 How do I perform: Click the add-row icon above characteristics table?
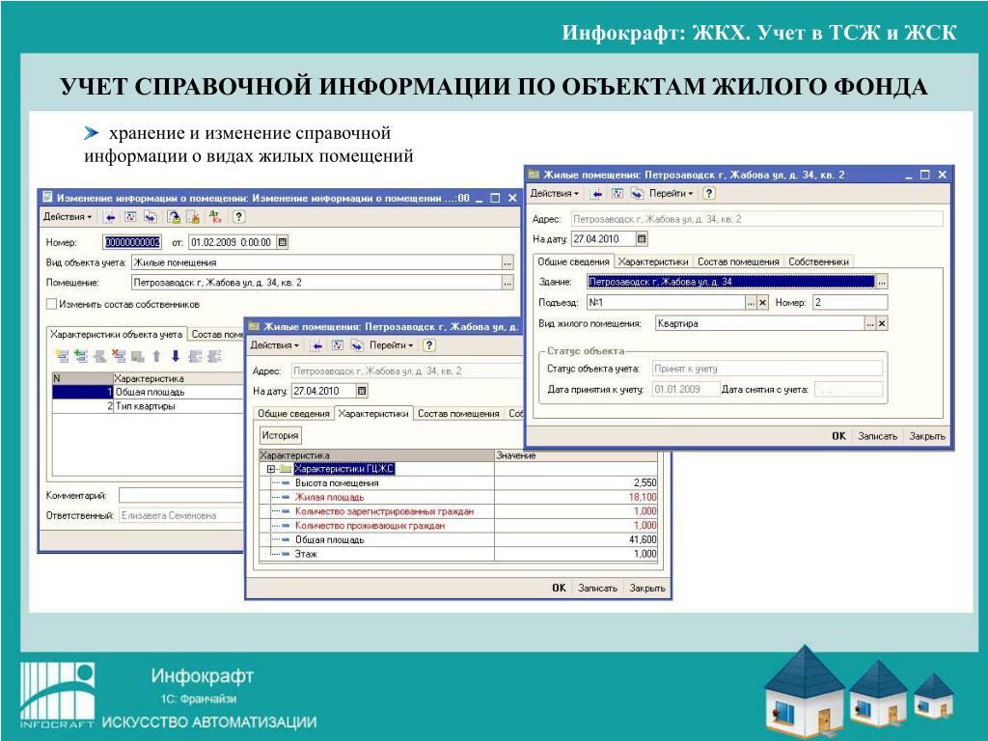pyautogui.click(x=62, y=356)
